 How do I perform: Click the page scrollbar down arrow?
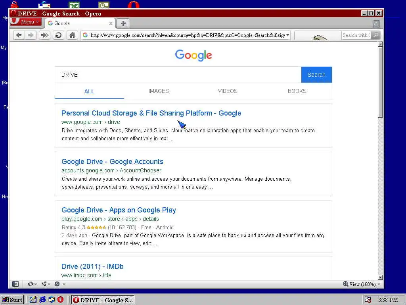380,277
